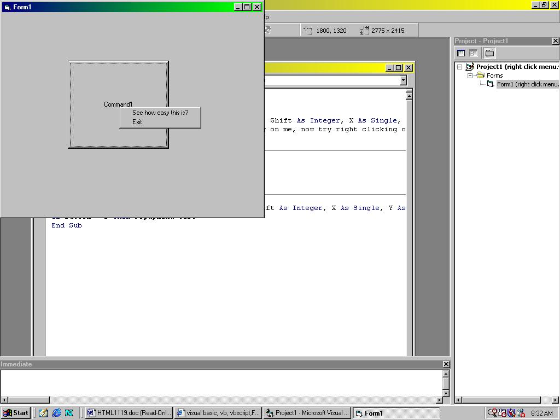The image size is (560, 420).
Task: Click the notepad-and-pencil quick launch icon
Action: pyautogui.click(x=44, y=413)
